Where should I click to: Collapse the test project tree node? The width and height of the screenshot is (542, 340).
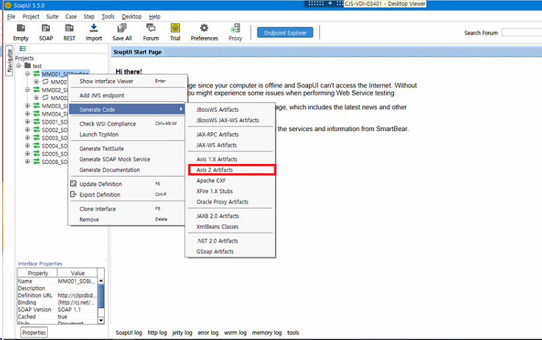pyautogui.click(x=19, y=65)
